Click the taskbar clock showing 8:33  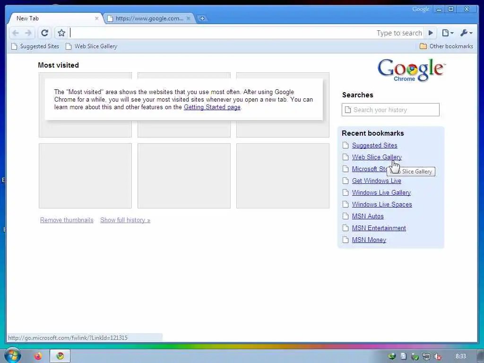point(460,356)
